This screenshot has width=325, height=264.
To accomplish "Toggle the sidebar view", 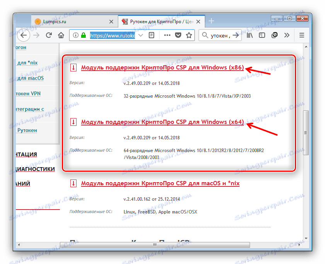I will point(262,36).
